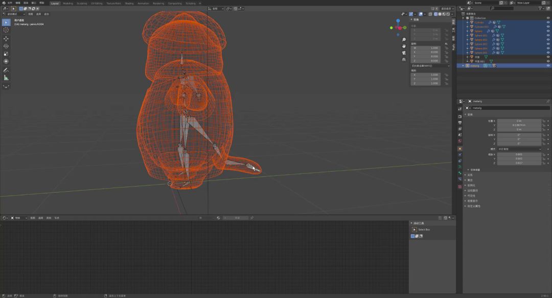The height and width of the screenshot is (298, 552).
Task: Open the rotation mode dropdown showing XYZ
Action: [x=519, y=149]
